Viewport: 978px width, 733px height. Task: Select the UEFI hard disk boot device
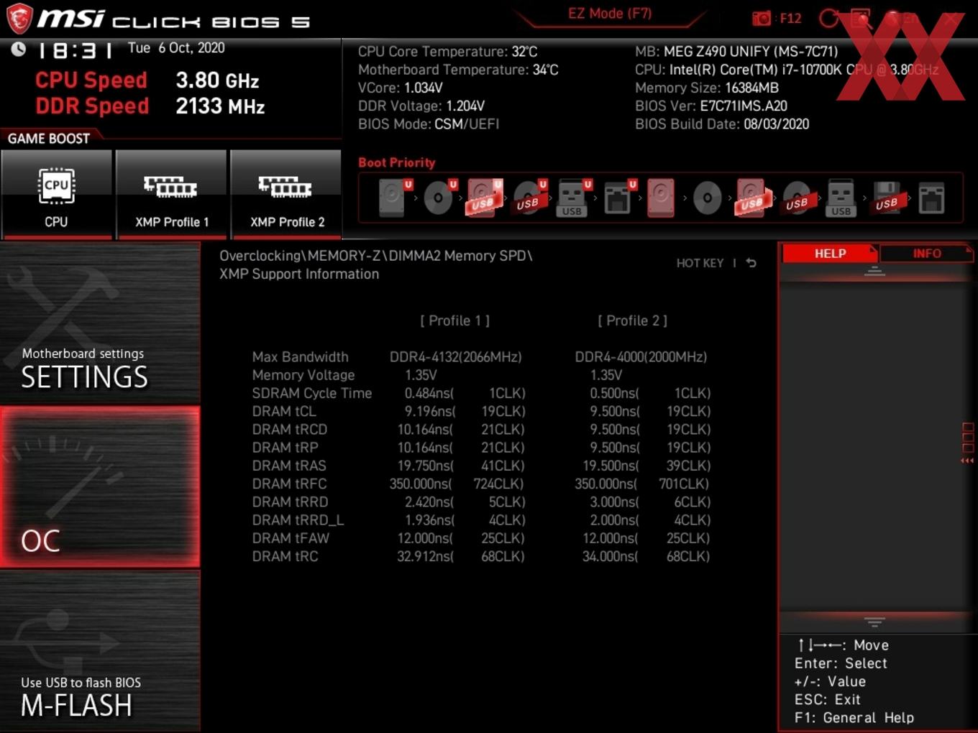pos(394,198)
